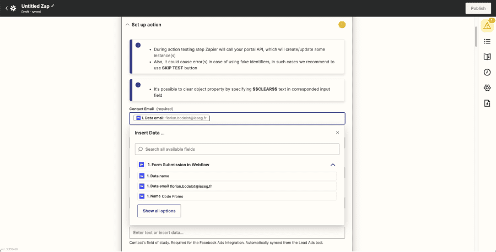Open the Status warning panel in sidebar

click(x=487, y=26)
